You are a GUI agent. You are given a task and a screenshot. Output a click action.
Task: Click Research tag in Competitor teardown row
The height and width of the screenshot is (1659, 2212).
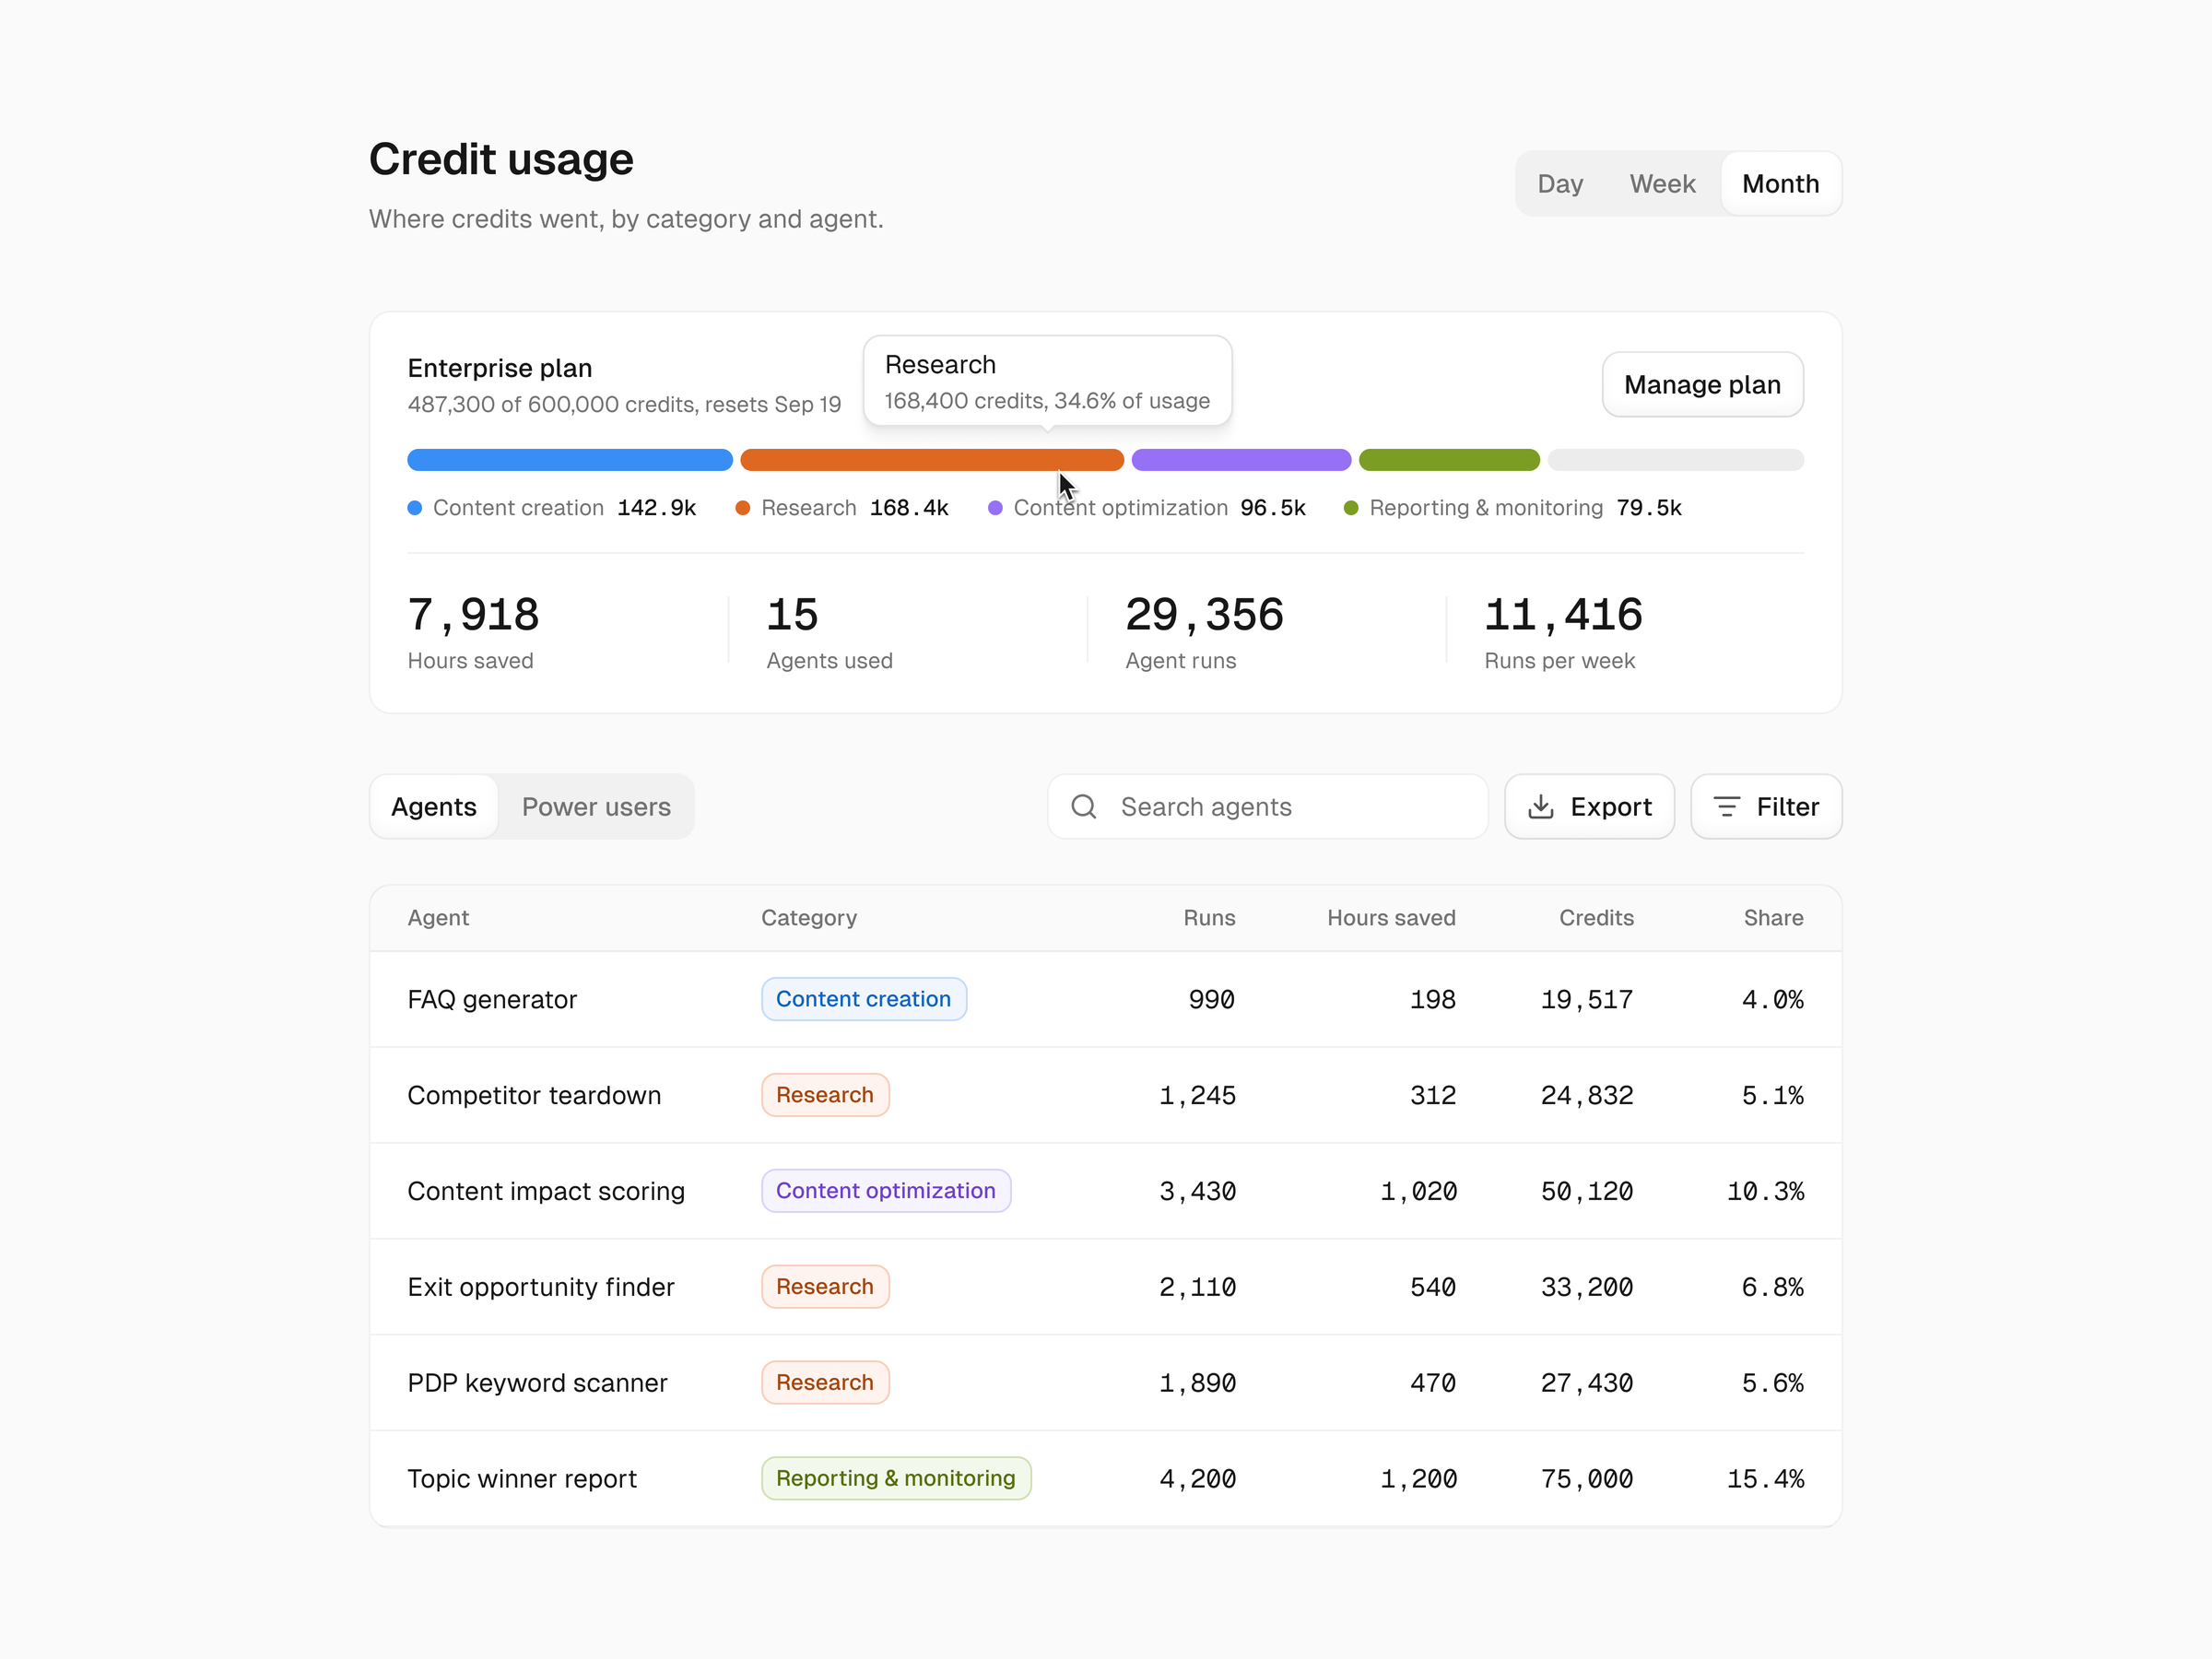(825, 1095)
